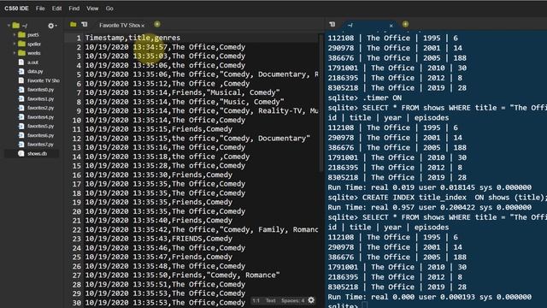Image resolution: width=547 pixels, height=308 pixels.
Task: Open the Find menu
Action: point(74,9)
